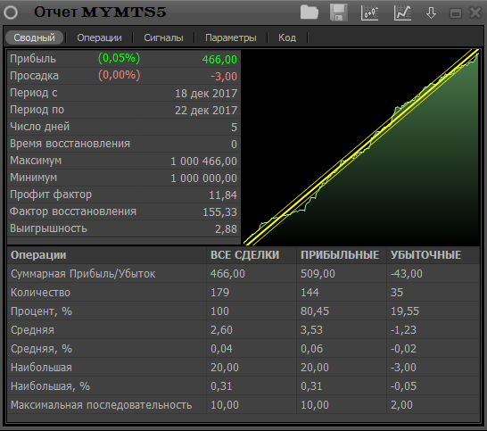
Task: Click the Прибыль value 466,00
Action: pyautogui.click(x=219, y=60)
